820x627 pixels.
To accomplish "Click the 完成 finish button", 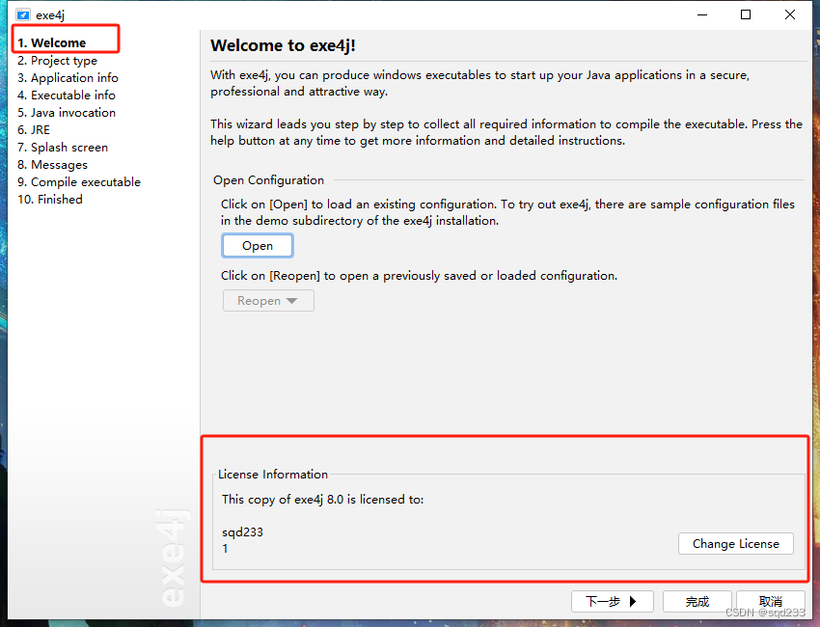I will pos(697,601).
